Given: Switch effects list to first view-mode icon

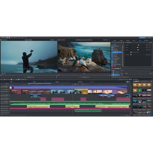Looking at the screenshot, I should pos(122,43).
